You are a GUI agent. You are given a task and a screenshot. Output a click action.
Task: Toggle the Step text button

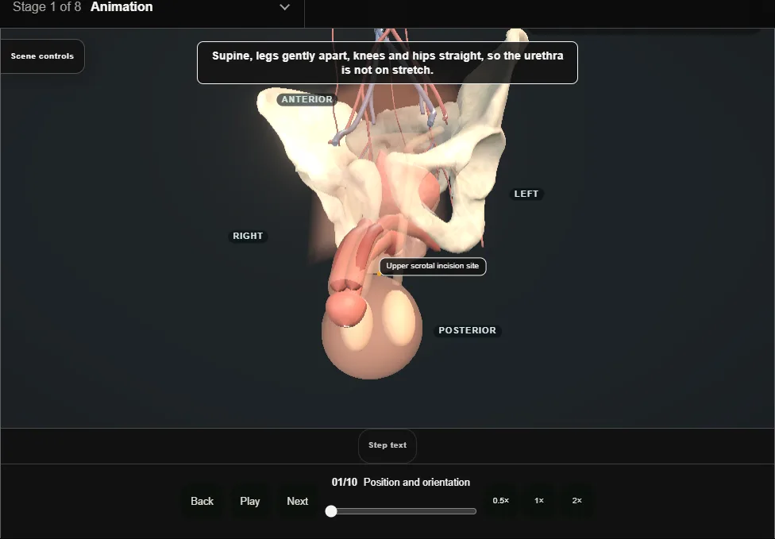tap(387, 445)
